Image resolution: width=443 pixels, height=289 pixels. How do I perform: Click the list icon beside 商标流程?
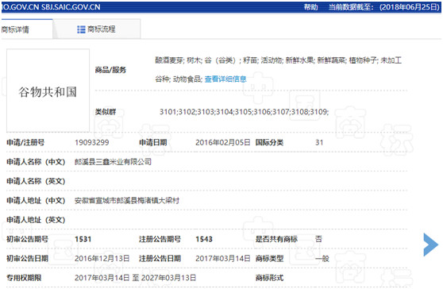(x=81, y=29)
